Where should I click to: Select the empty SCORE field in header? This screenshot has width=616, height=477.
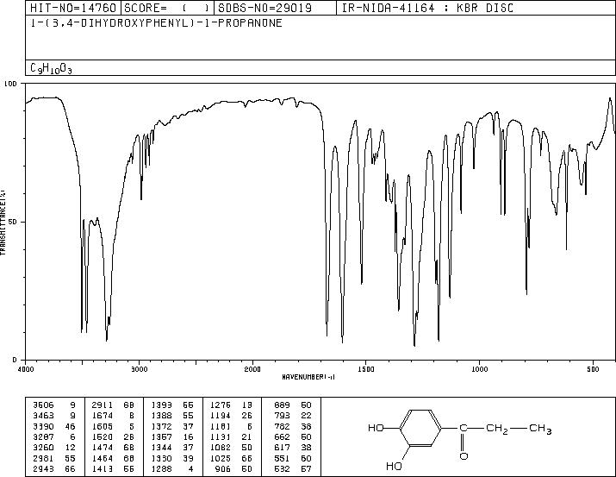pyautogui.click(x=168, y=8)
